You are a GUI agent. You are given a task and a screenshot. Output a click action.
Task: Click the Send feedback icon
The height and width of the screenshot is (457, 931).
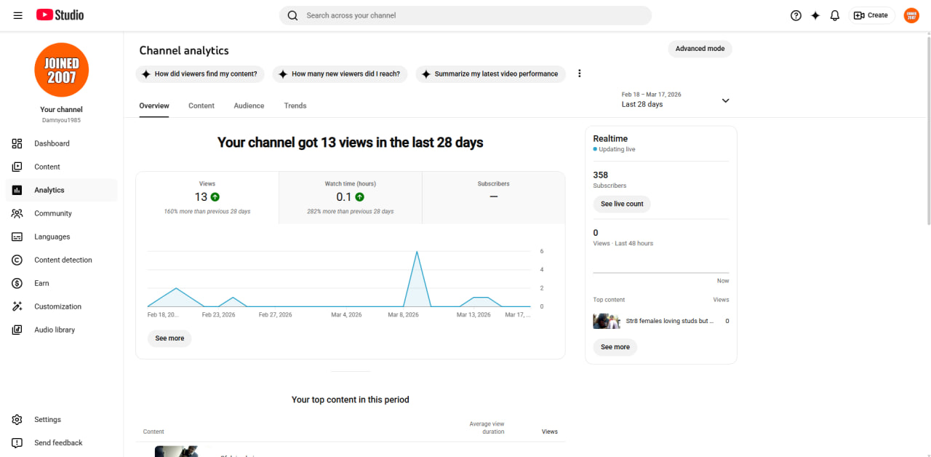[17, 443]
